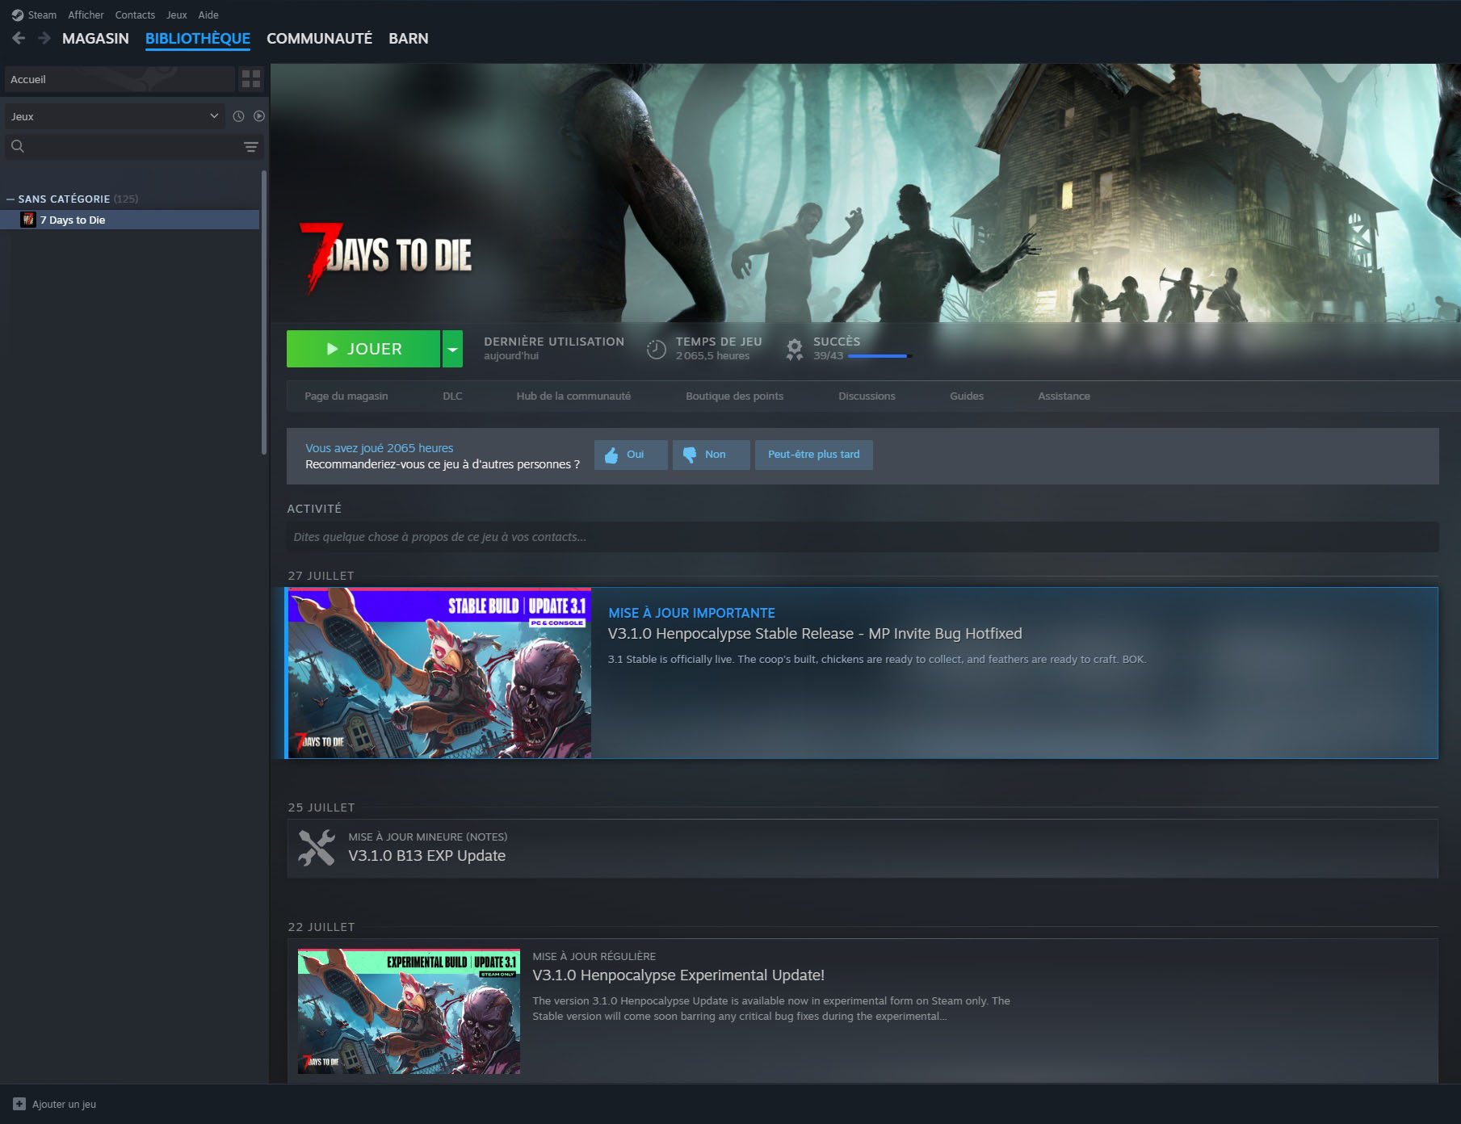Viewport: 1461px width, 1124px height.
Task: Collapse the Sans catégorie section
Action: (10, 199)
